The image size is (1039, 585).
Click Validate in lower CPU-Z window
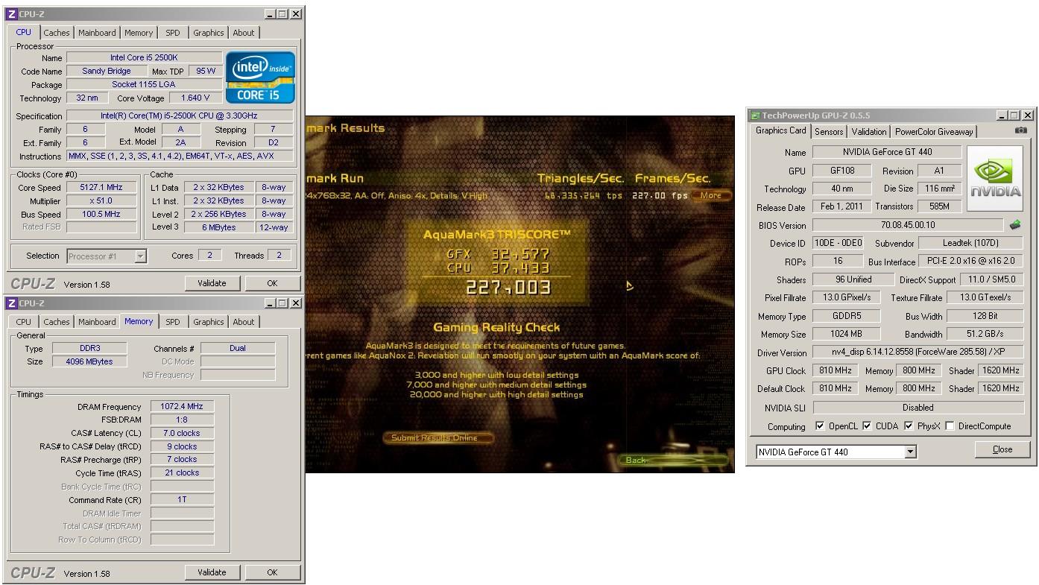pos(212,572)
